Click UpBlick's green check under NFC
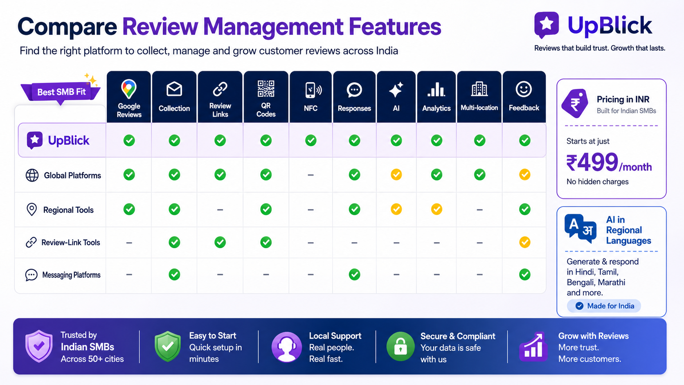684x385 pixels. click(x=311, y=140)
